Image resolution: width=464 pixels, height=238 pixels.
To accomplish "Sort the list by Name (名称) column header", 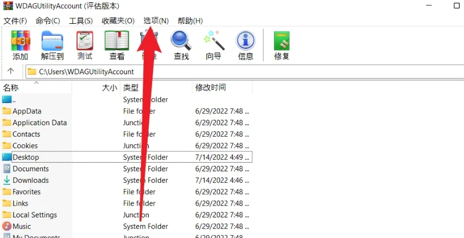I will pos(11,87).
